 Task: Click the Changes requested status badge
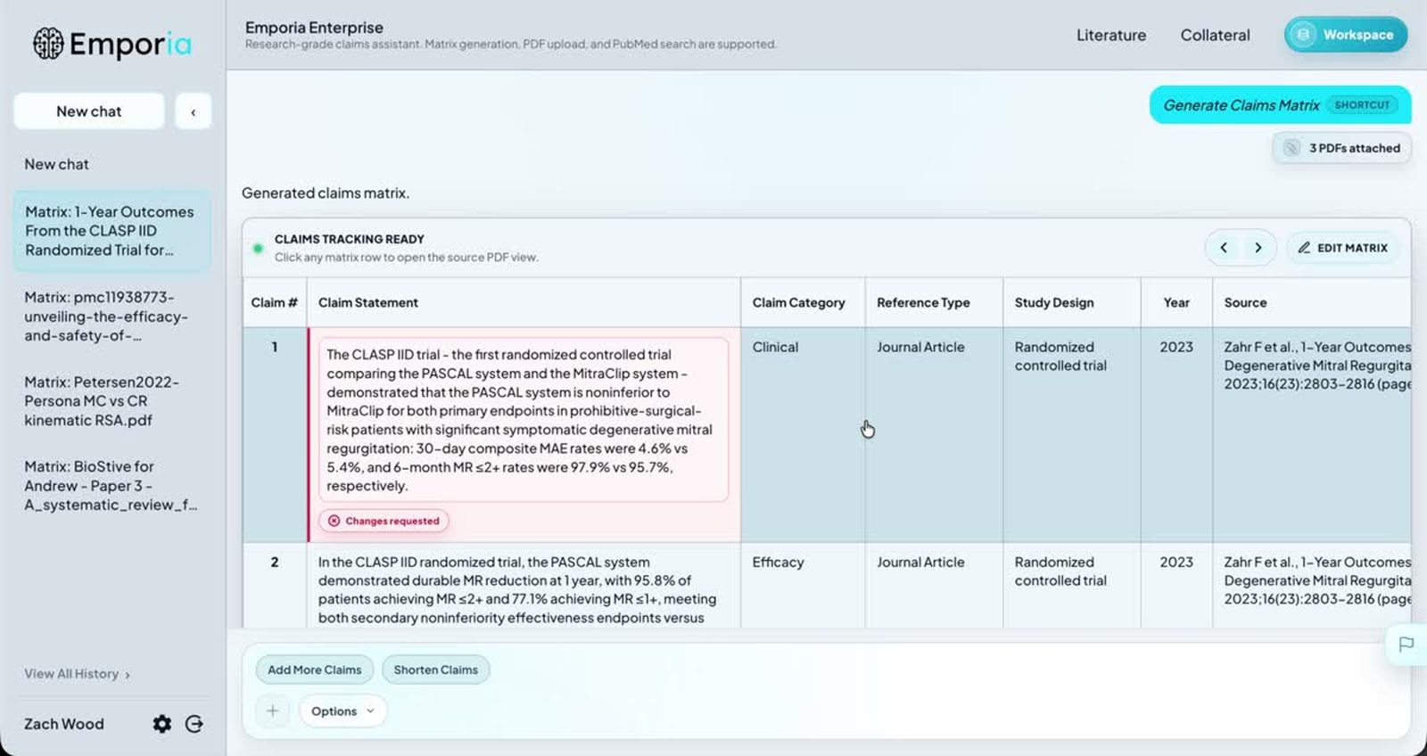384,521
